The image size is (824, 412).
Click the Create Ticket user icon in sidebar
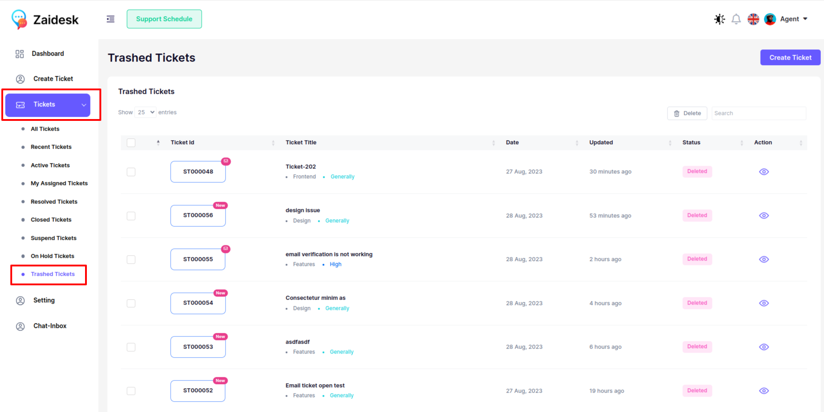(20, 79)
